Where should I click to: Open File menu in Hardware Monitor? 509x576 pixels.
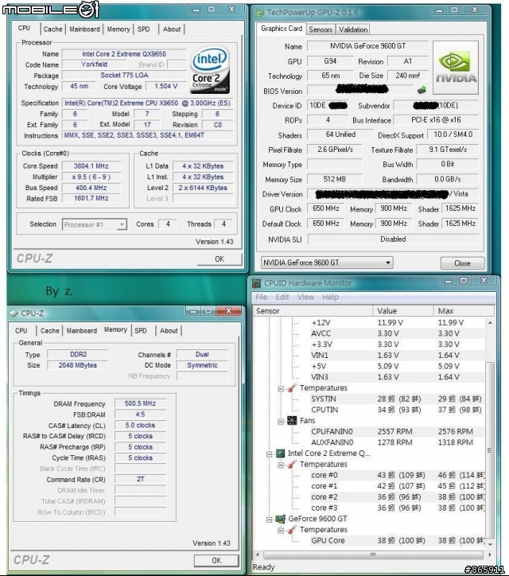tap(262, 298)
